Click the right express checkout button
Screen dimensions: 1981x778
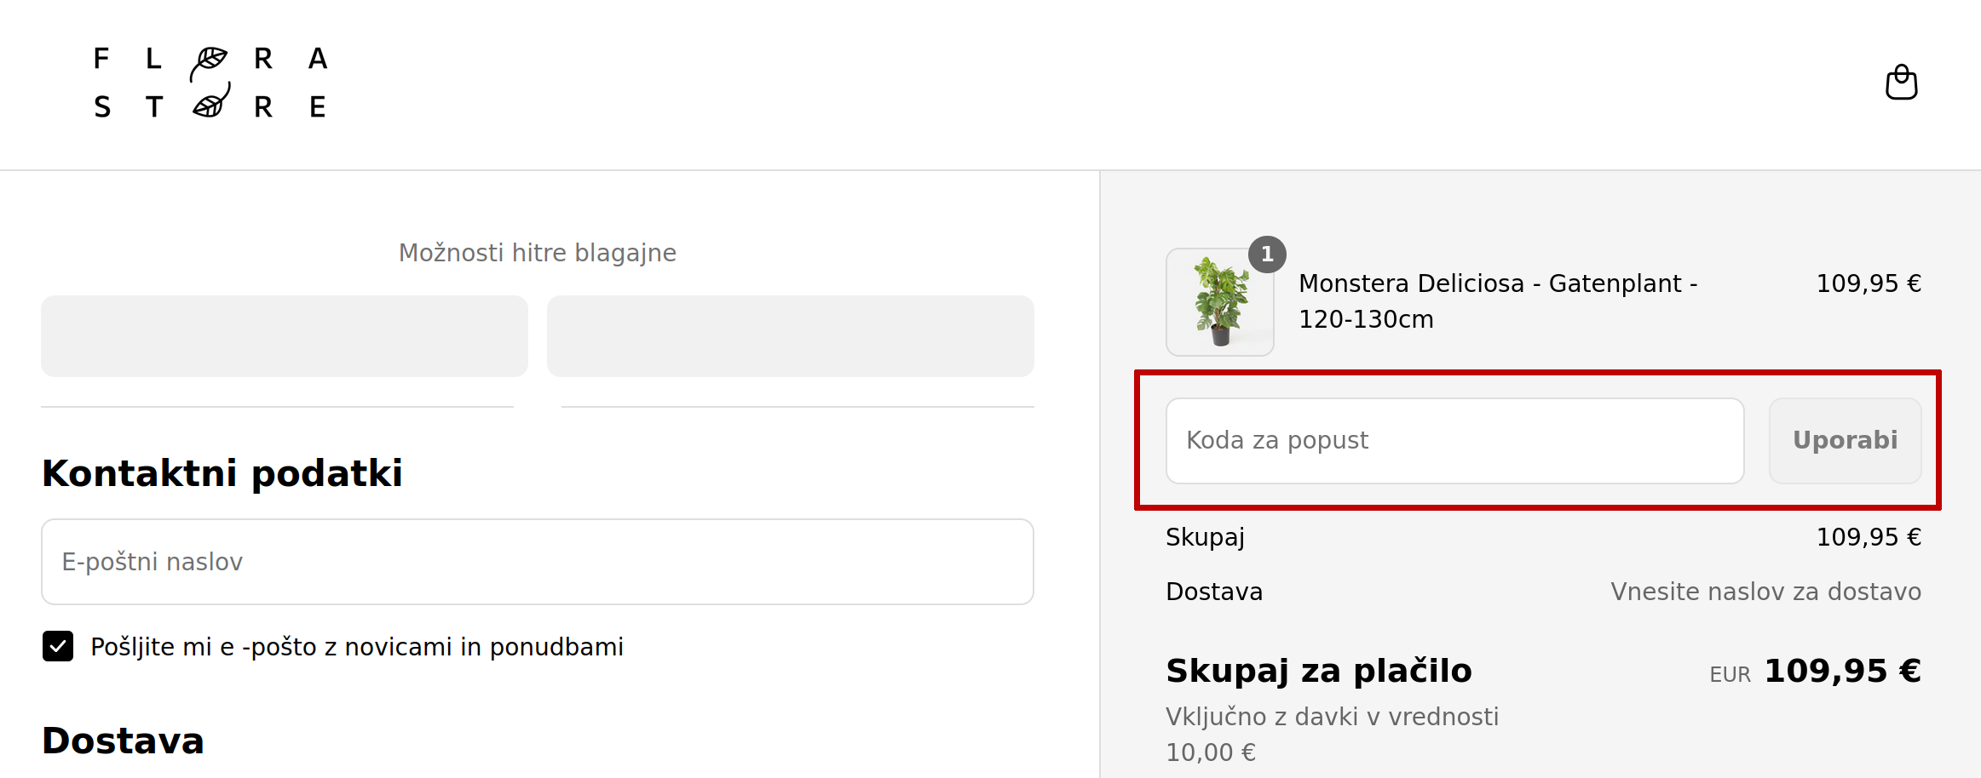[790, 336]
